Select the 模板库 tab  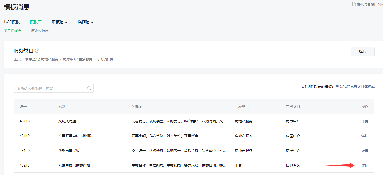click(36, 22)
